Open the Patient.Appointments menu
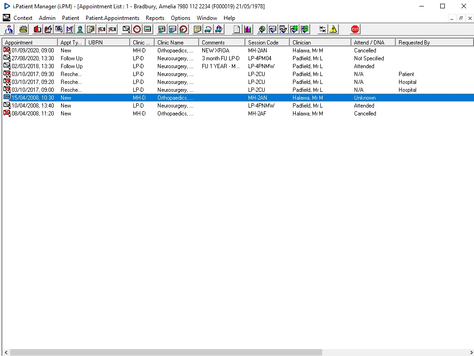474x356 pixels. point(112,18)
